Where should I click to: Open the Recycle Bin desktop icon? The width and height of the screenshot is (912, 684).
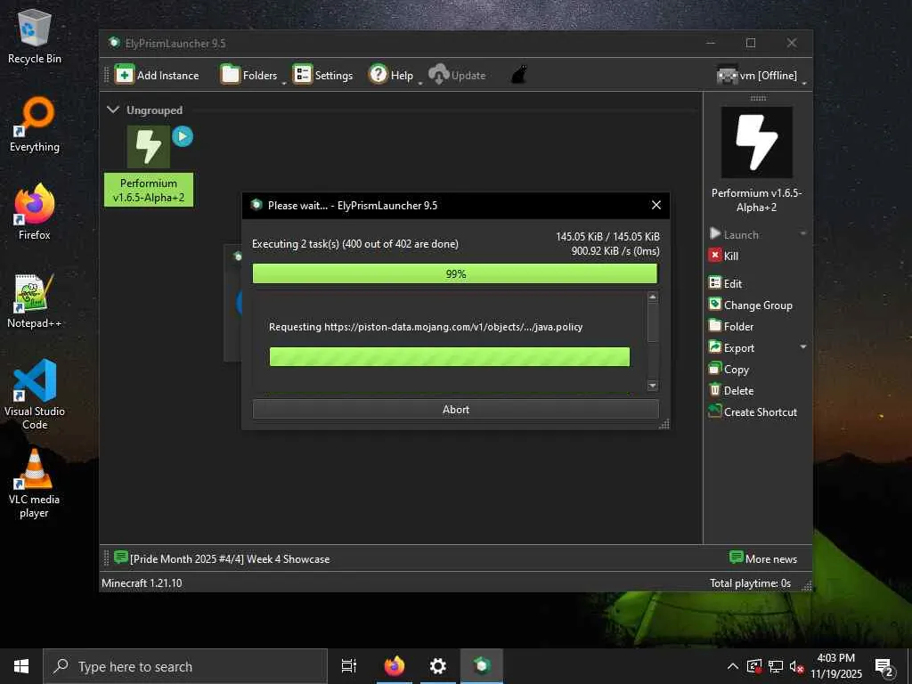[35, 36]
